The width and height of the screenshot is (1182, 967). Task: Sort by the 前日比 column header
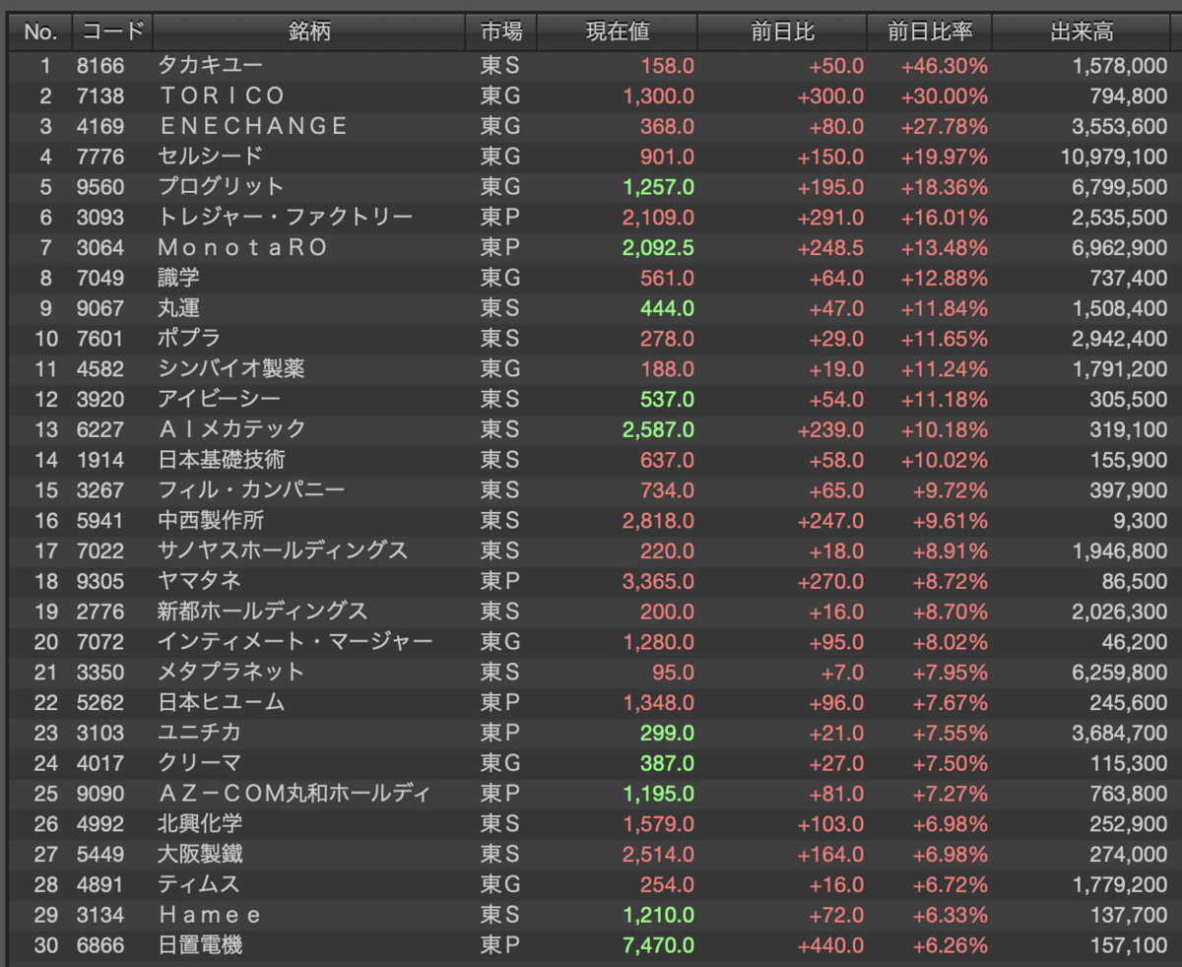pyautogui.click(x=782, y=32)
